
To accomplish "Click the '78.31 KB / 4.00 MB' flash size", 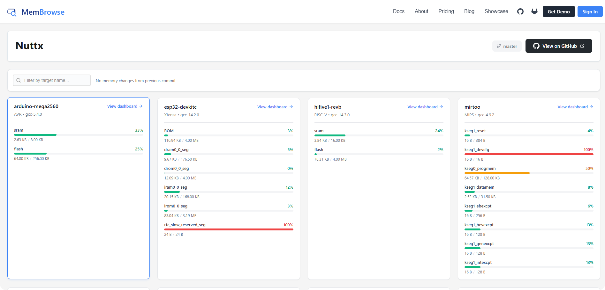I will tap(330, 159).
